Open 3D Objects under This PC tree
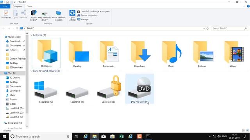Viewport: 250px width, 140px height. [15, 78]
